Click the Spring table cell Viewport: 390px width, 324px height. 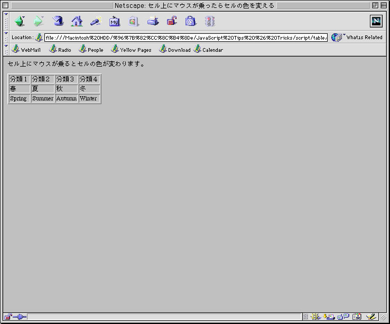coord(20,98)
